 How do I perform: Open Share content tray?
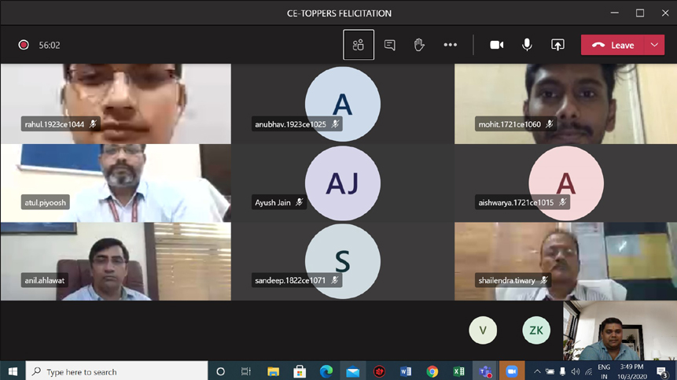[557, 45]
